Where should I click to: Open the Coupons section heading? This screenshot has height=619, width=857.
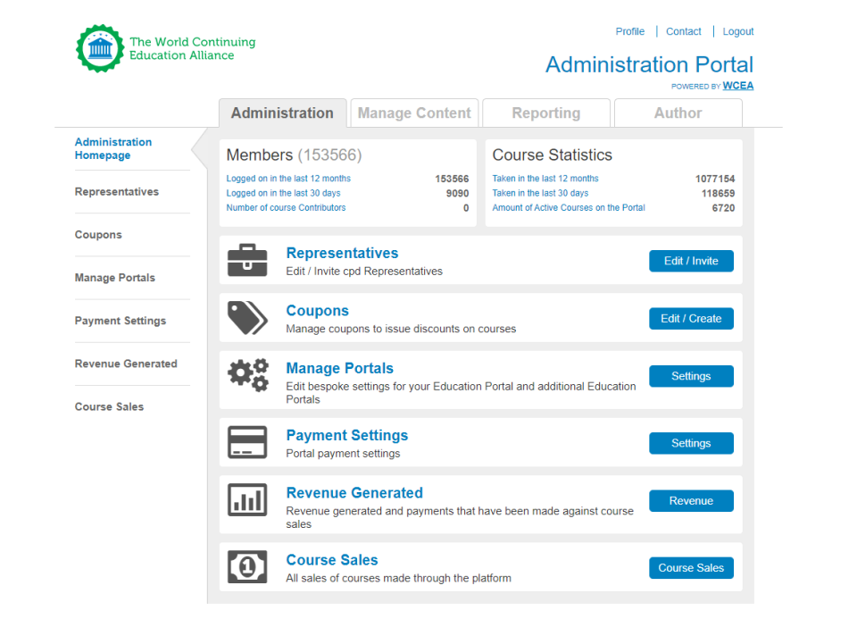click(318, 311)
